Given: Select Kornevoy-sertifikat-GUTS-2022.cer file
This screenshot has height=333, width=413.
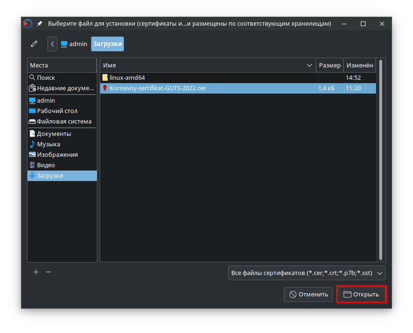Looking at the screenshot, I should [x=158, y=88].
